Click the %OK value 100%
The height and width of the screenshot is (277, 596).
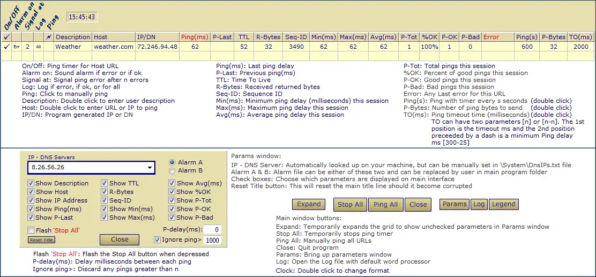coord(429,47)
